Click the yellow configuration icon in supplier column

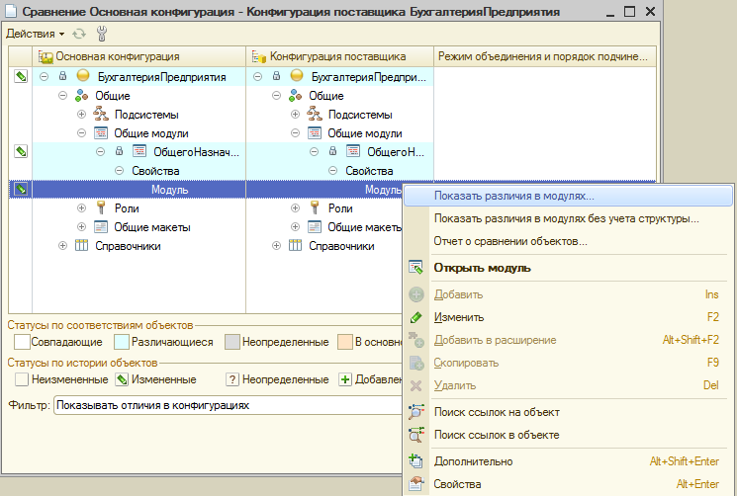coord(297,75)
